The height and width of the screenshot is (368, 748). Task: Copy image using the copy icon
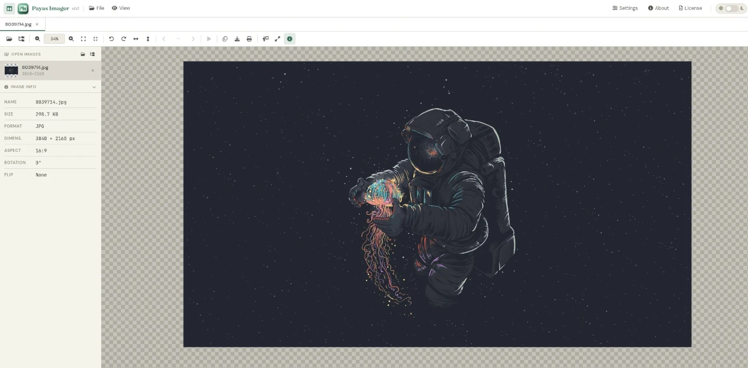(225, 39)
